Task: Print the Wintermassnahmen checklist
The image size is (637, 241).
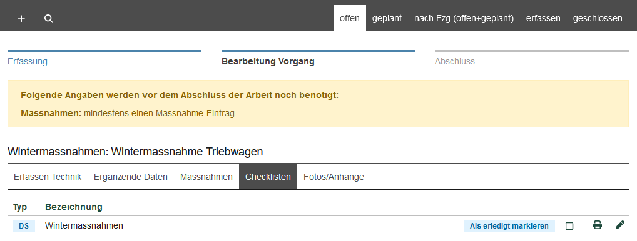Action: [597, 225]
